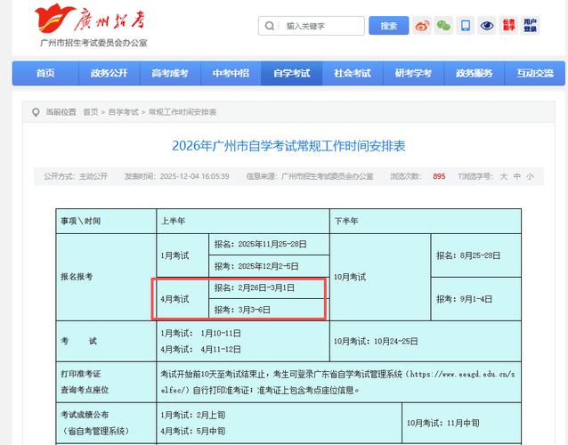Open the 长者助手 elder assistant icon

(x=508, y=25)
